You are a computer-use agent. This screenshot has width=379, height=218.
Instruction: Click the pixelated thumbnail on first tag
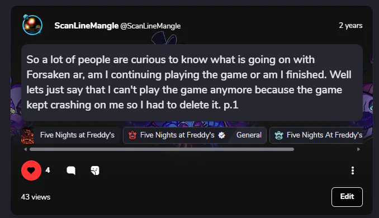[x=27, y=135]
